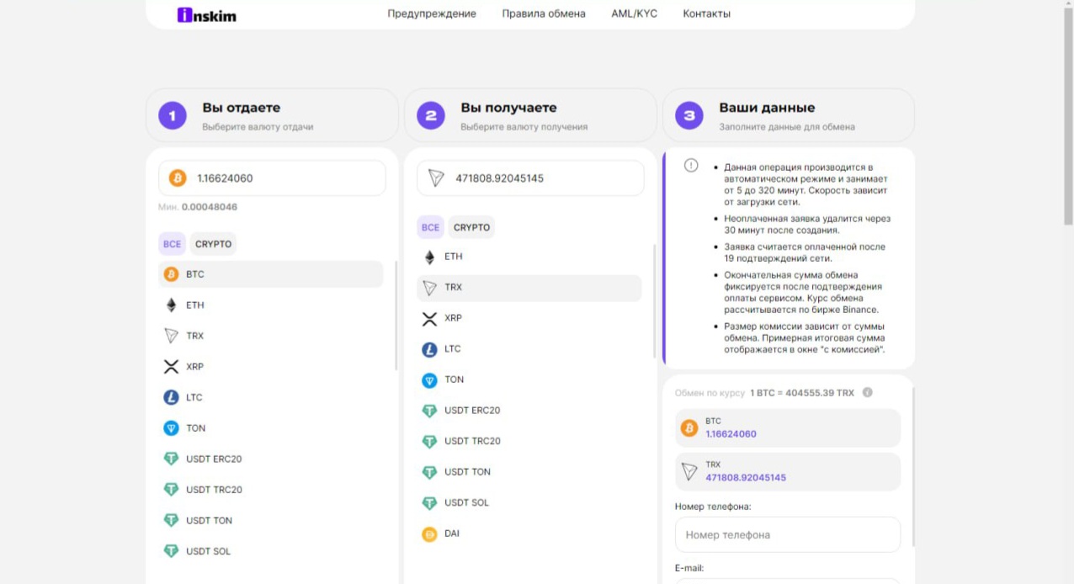Select the CRYPTO tab in the receive column
1074x584 pixels.
[x=471, y=227]
